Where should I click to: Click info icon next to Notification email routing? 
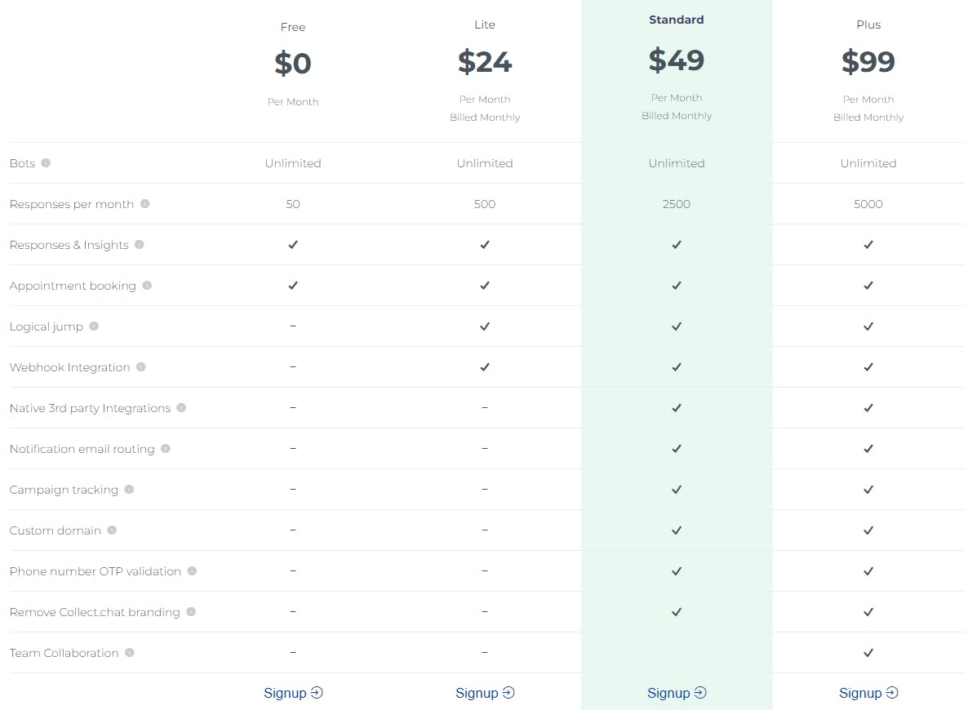(166, 448)
